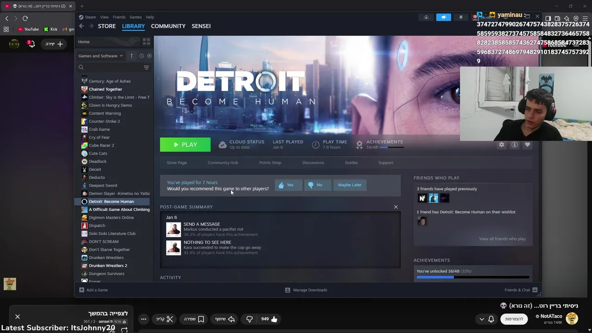
Task: Open the Community Hub tab
Action: [x=223, y=162]
